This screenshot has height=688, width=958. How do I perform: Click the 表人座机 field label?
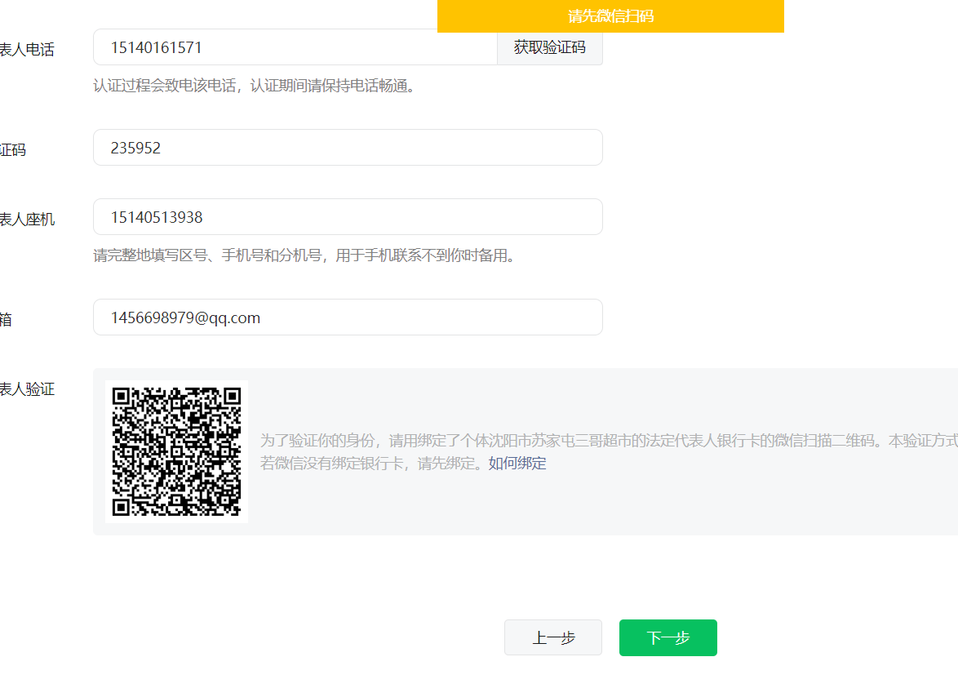27,220
